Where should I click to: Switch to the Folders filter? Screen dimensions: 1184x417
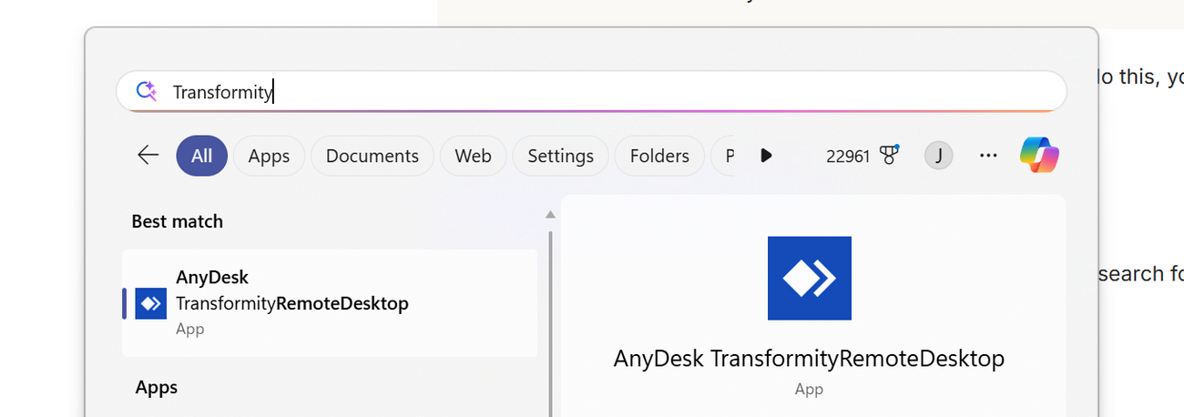pos(658,156)
